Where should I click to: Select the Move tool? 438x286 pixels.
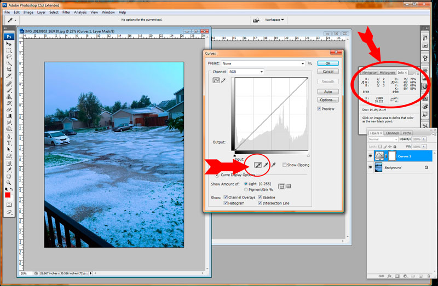[9, 44]
